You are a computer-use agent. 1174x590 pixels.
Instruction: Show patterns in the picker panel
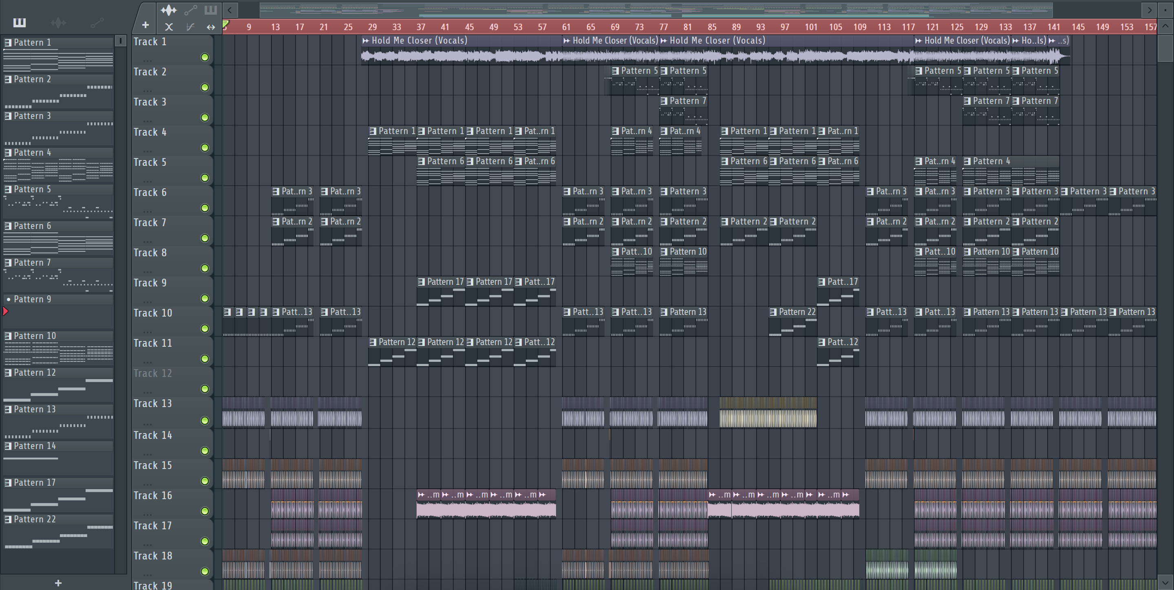point(19,22)
